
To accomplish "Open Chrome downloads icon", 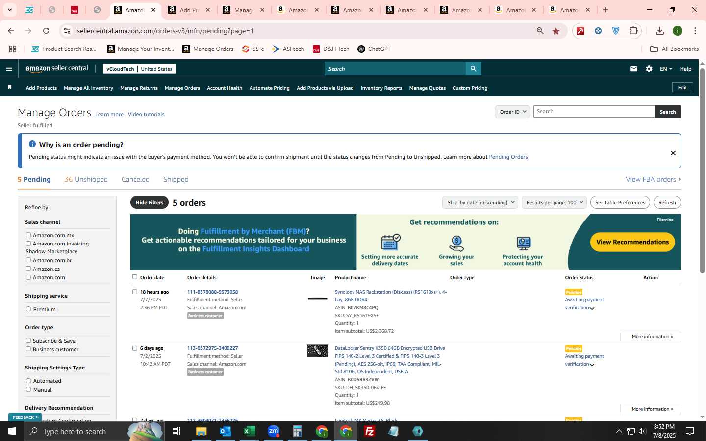I will [x=660, y=31].
